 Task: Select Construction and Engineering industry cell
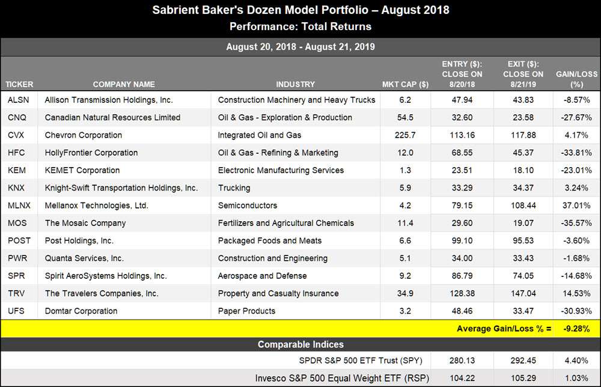[272, 258]
